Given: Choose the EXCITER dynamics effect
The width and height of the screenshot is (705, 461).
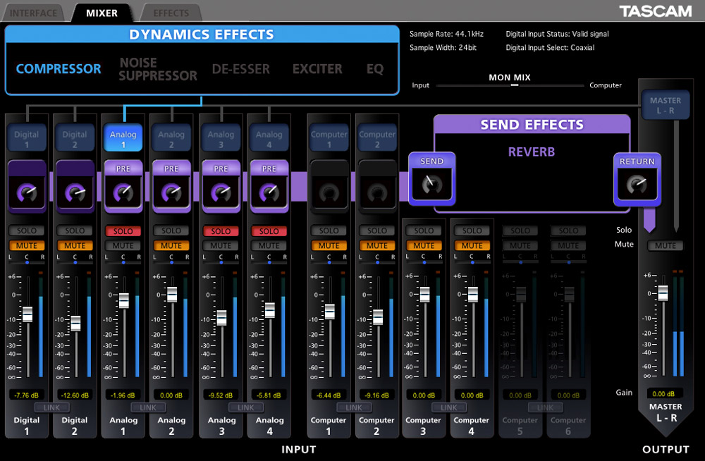Looking at the screenshot, I should tap(317, 69).
